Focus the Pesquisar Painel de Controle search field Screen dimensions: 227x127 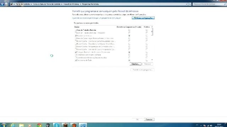[208, 4]
